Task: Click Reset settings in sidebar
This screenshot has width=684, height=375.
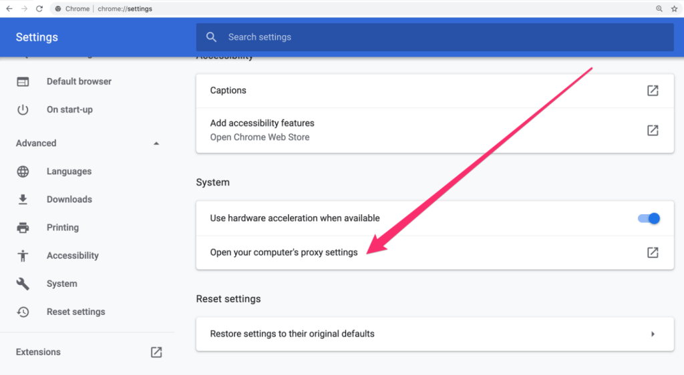Action: coord(75,312)
